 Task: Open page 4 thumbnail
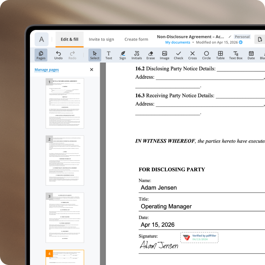pos(65,257)
